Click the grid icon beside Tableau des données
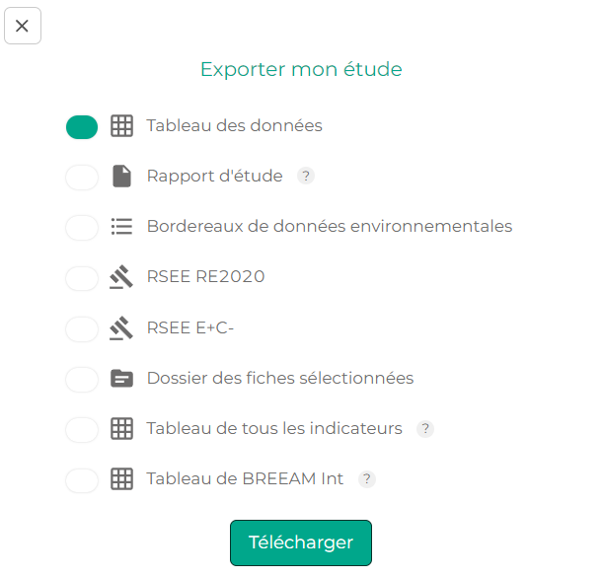603x577 pixels. 121,126
